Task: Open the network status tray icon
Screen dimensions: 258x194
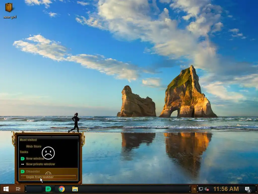Action: coord(201,189)
